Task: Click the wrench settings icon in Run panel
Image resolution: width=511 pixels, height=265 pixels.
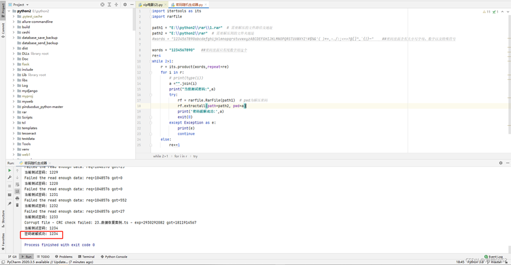Action: tap(10, 177)
